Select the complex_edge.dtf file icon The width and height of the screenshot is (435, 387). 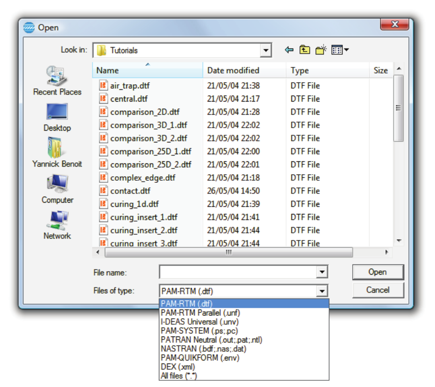[x=103, y=177]
